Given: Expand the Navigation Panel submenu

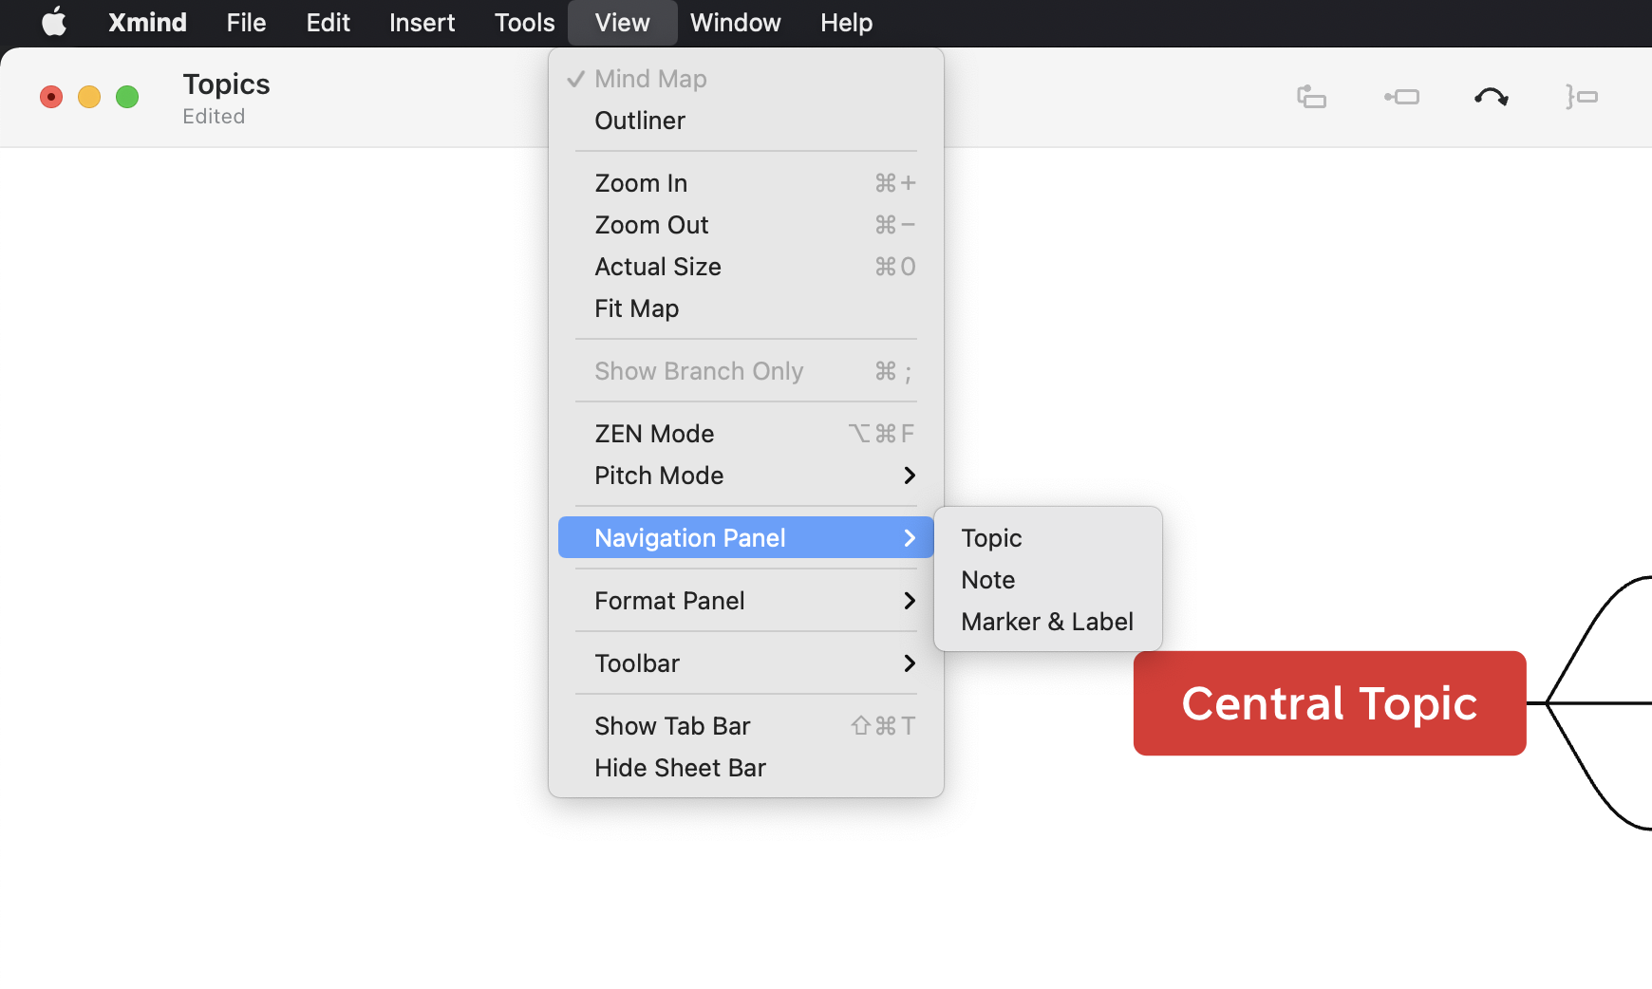Looking at the screenshot, I should 746,538.
